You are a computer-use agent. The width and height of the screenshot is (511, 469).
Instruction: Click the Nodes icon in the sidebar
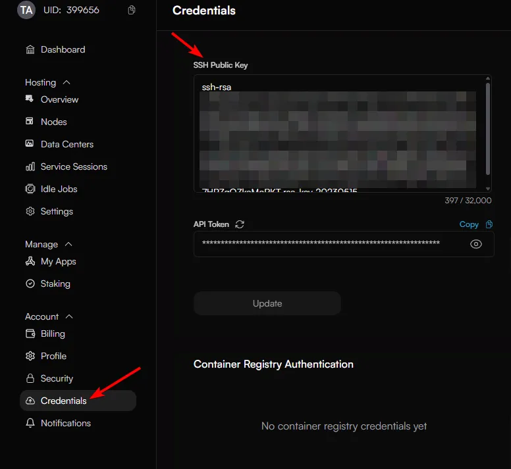pos(30,122)
